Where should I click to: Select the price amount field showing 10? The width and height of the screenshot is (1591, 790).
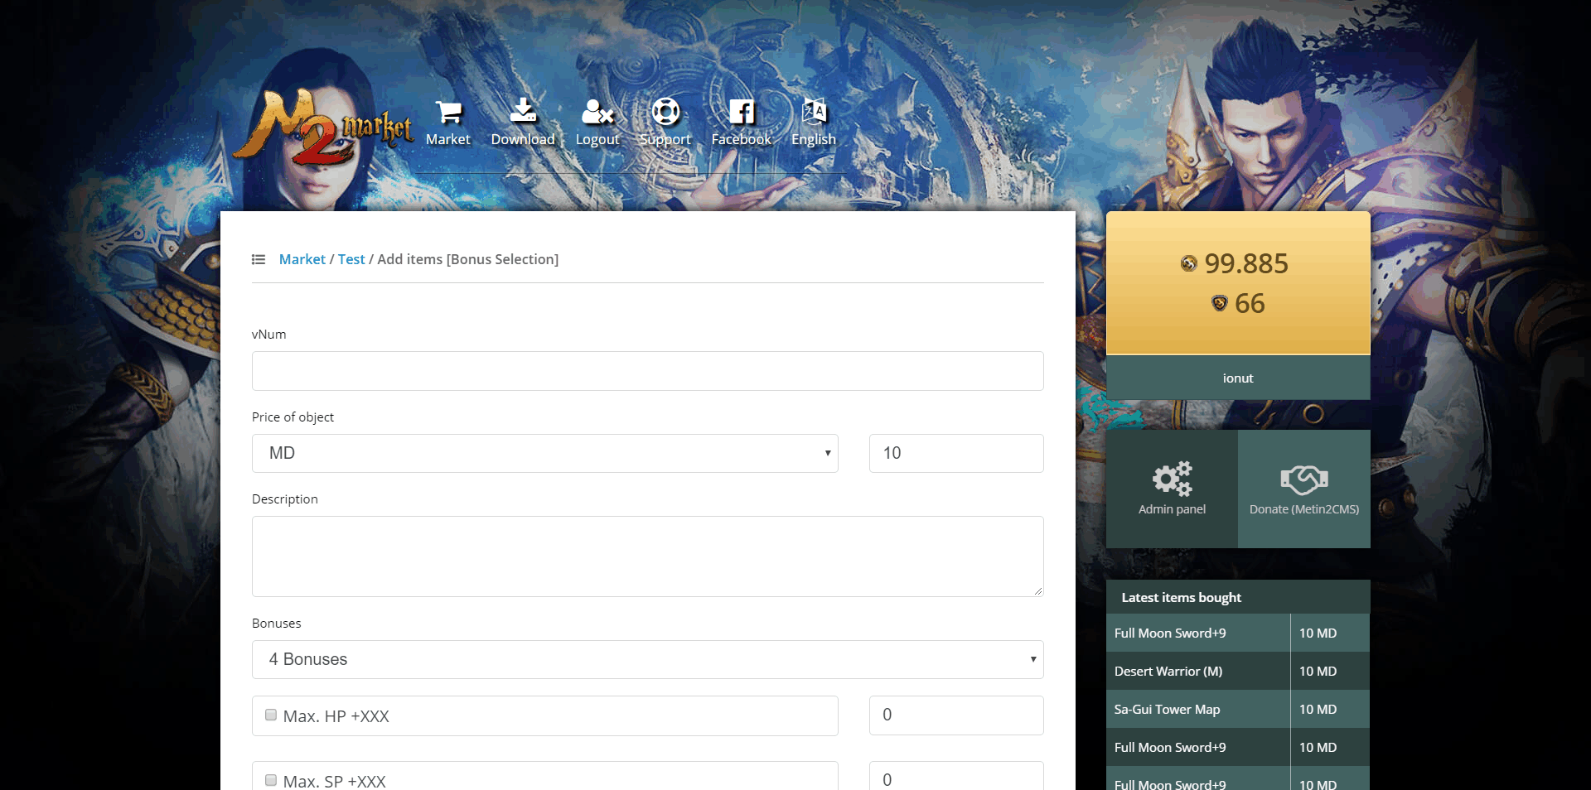pyautogui.click(x=955, y=454)
